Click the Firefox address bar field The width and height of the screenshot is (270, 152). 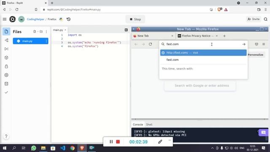click(203, 44)
